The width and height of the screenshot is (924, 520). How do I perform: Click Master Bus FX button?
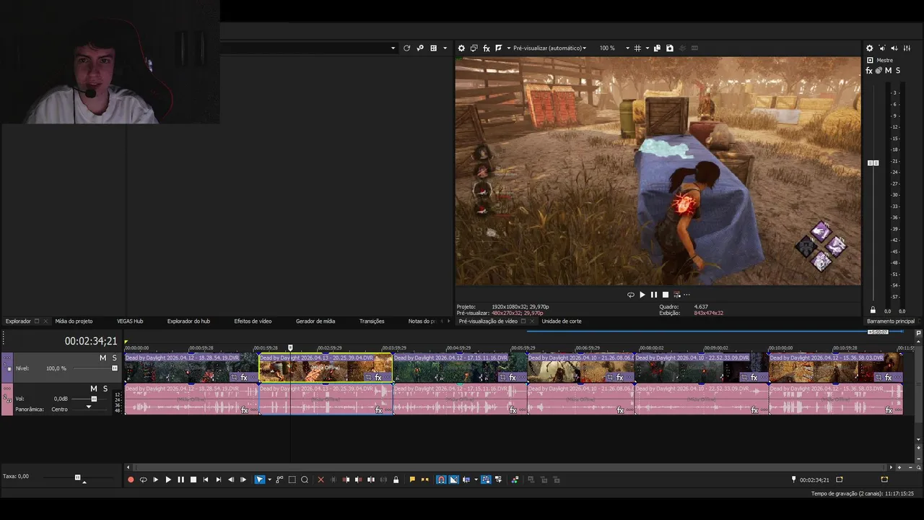(870, 71)
